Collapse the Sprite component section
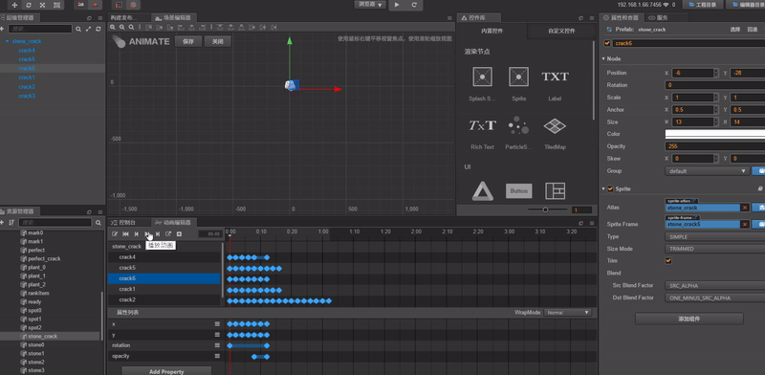 pos(603,189)
